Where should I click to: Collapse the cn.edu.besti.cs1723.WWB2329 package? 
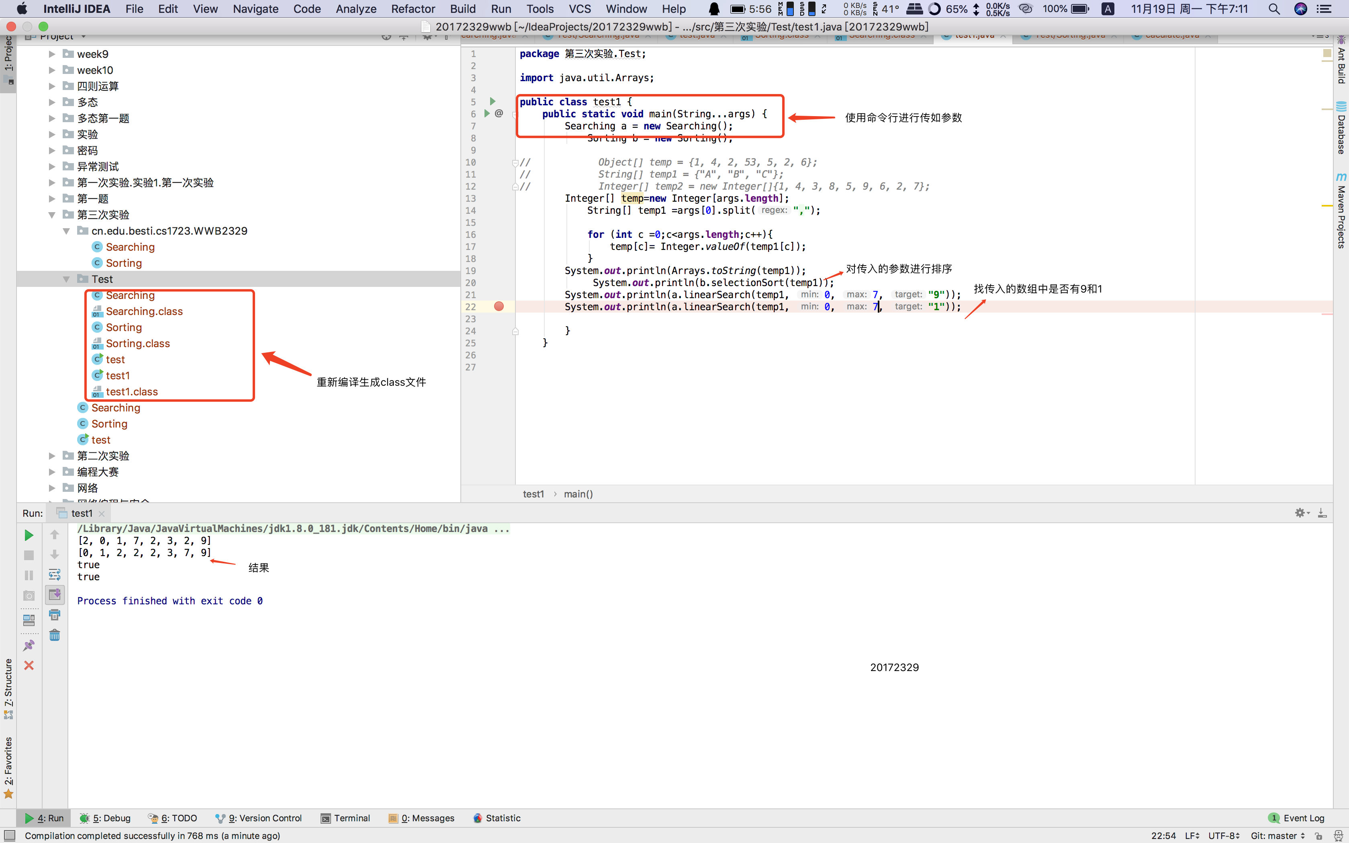[x=66, y=231]
